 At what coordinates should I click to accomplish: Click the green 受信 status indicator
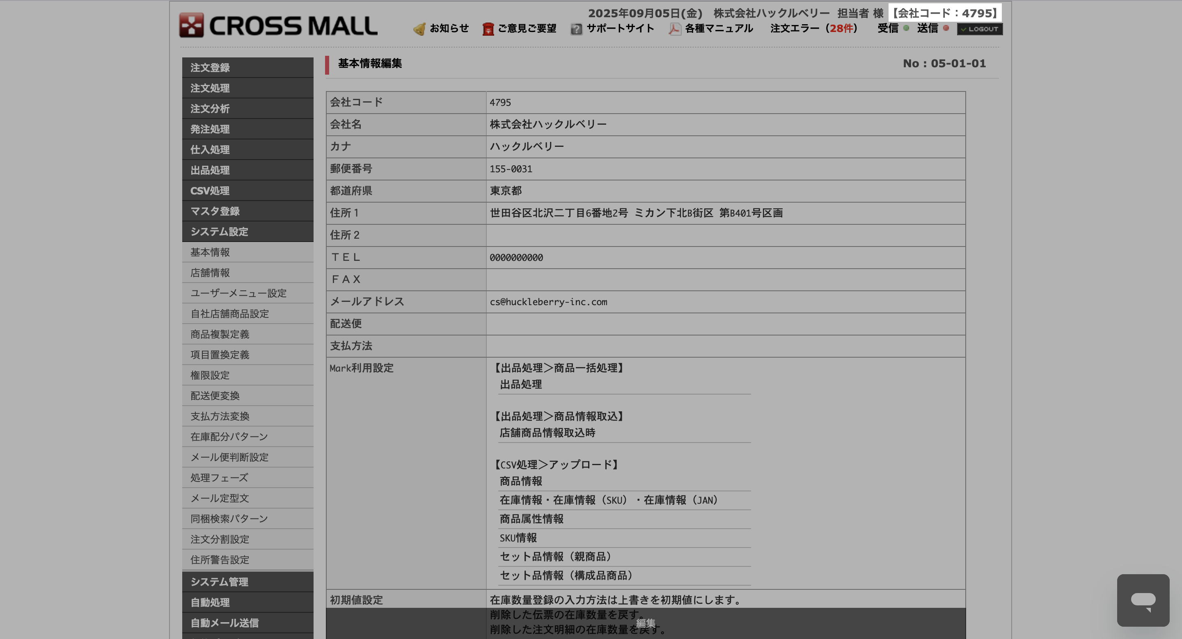point(906,28)
